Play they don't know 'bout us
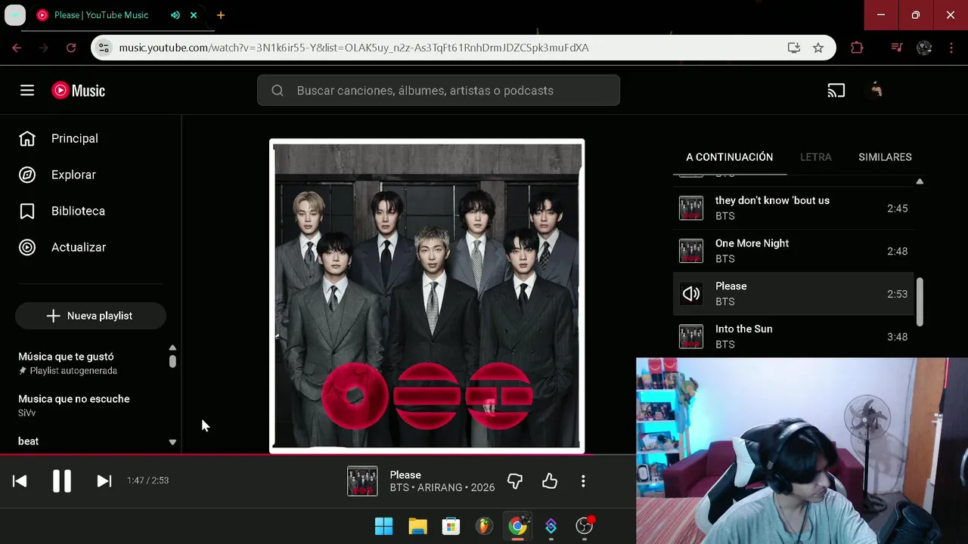This screenshot has width=968, height=544. click(793, 209)
